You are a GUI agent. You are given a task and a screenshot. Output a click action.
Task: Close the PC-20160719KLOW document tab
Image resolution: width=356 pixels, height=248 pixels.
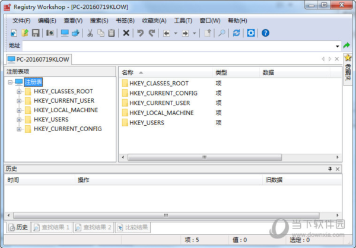click(336, 59)
